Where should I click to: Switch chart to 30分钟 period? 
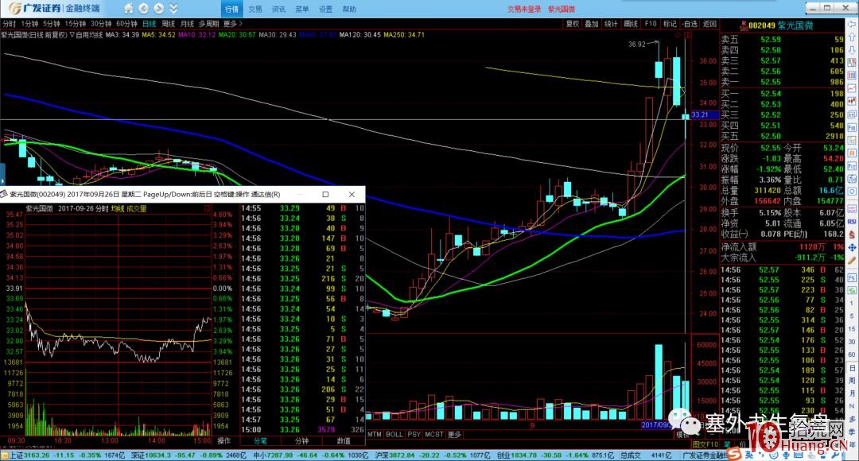click(x=101, y=24)
